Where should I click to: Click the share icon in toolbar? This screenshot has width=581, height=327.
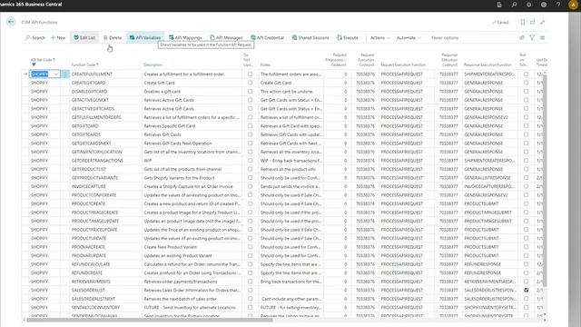pos(522,37)
